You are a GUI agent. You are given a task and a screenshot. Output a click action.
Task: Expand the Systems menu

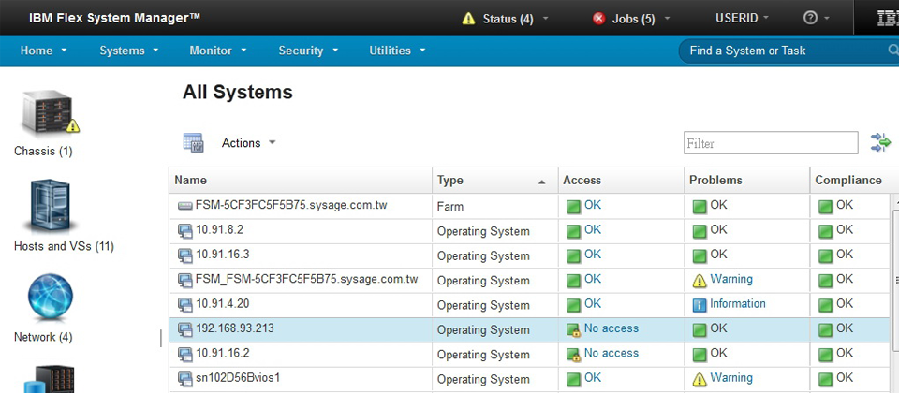point(128,51)
